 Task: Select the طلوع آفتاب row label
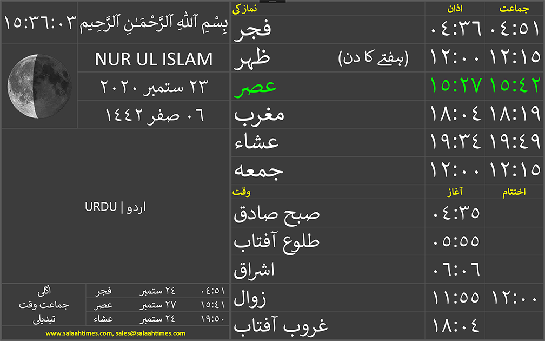click(276, 241)
